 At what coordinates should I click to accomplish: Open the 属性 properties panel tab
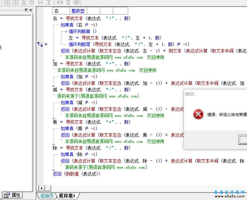coord(12,195)
